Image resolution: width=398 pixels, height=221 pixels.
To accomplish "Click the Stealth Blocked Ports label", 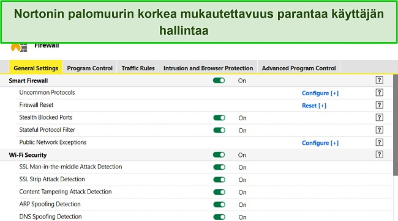I will coord(46,117).
